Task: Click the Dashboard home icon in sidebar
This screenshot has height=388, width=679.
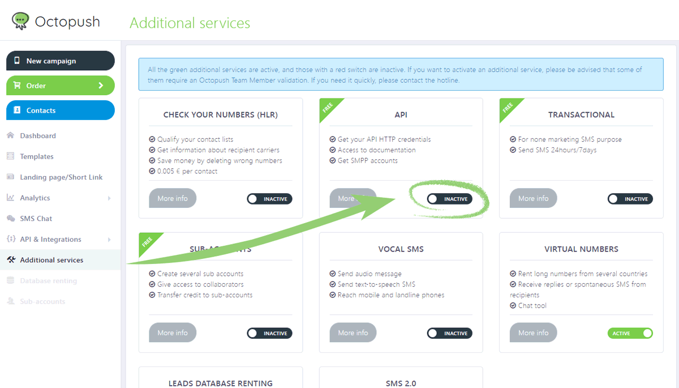Action: tap(10, 136)
